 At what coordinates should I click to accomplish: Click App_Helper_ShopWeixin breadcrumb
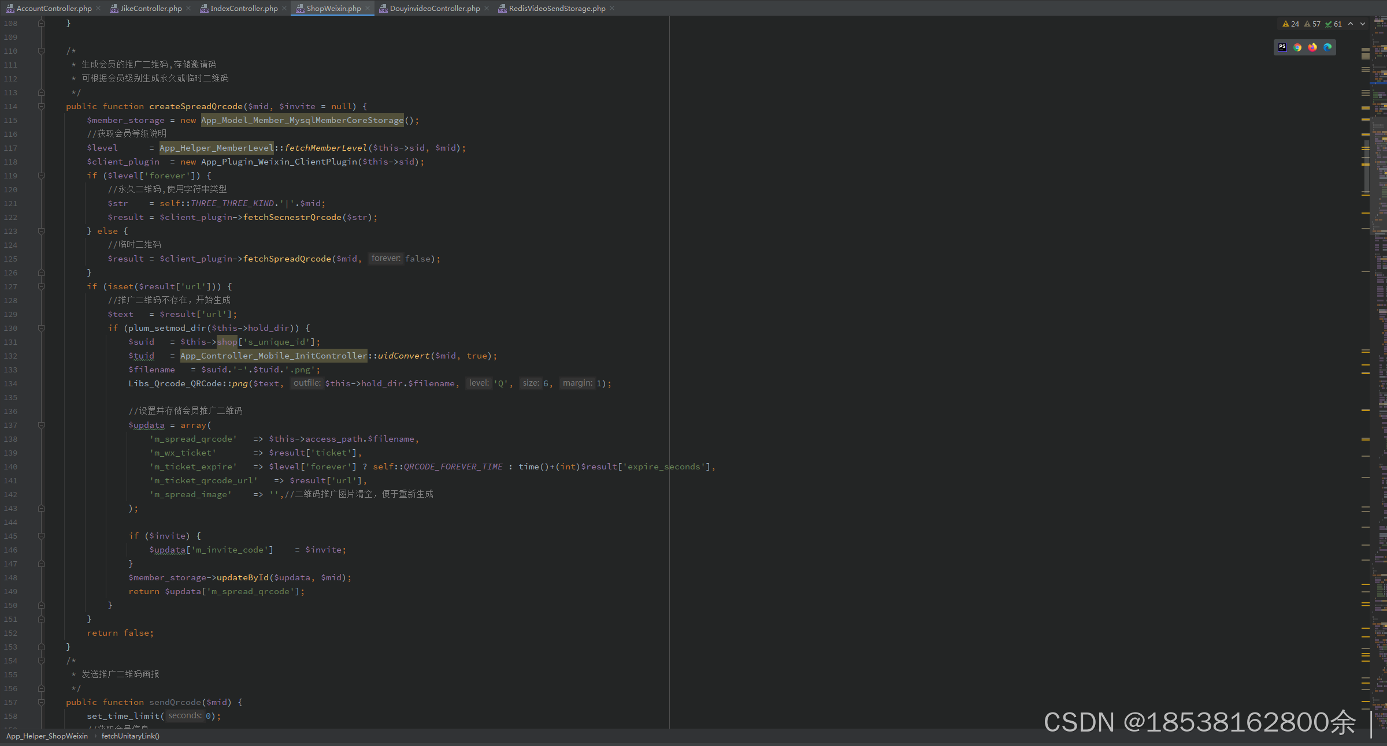point(47,736)
